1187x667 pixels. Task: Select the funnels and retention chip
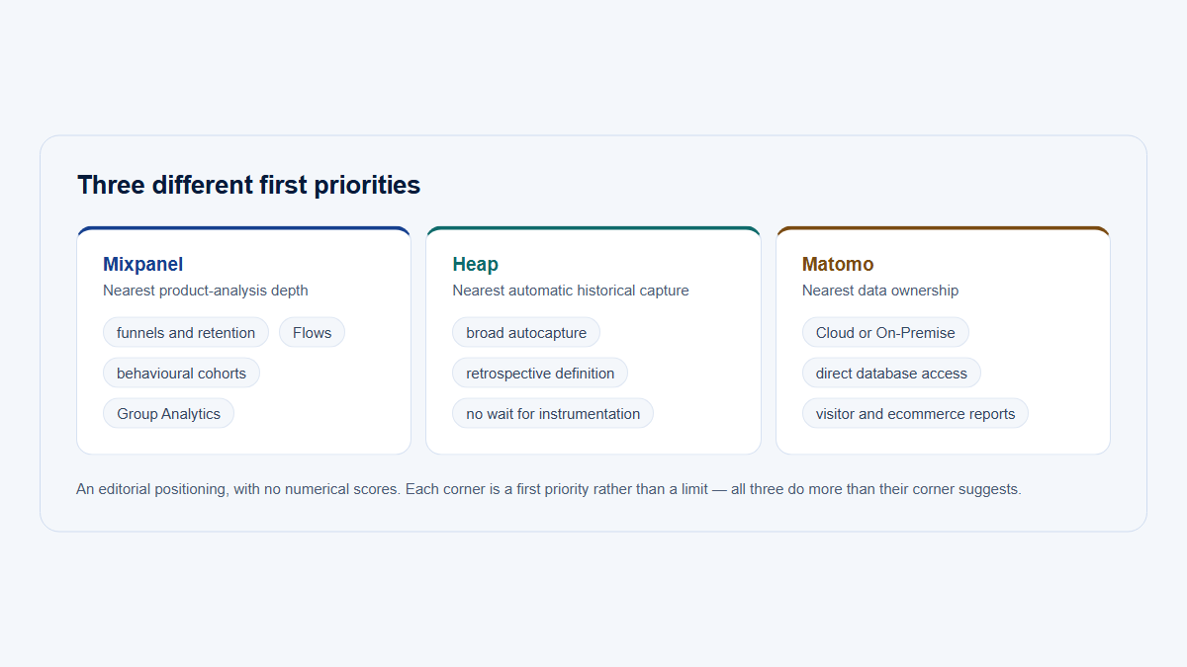(186, 332)
